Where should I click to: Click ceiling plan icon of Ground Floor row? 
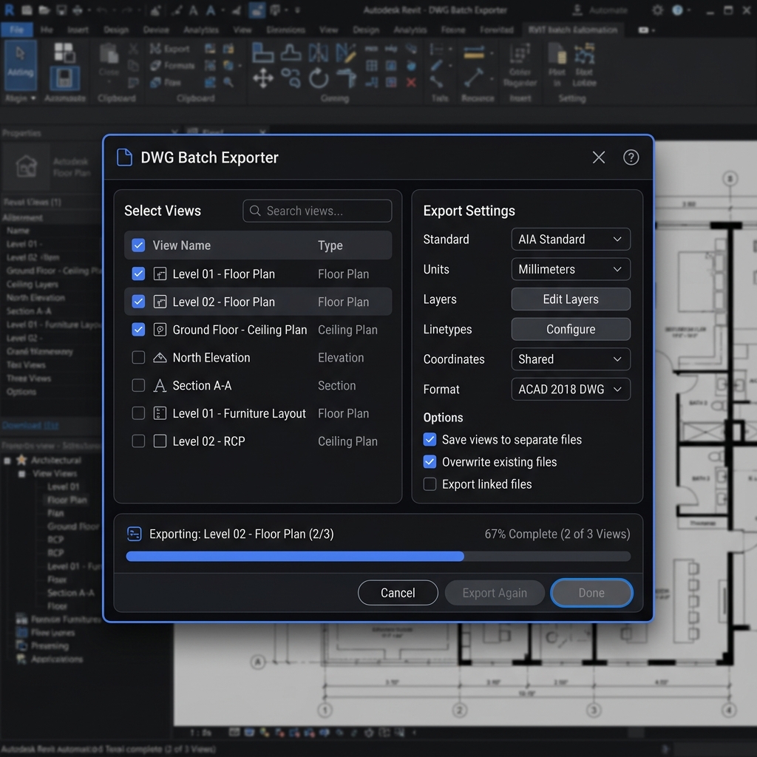160,330
